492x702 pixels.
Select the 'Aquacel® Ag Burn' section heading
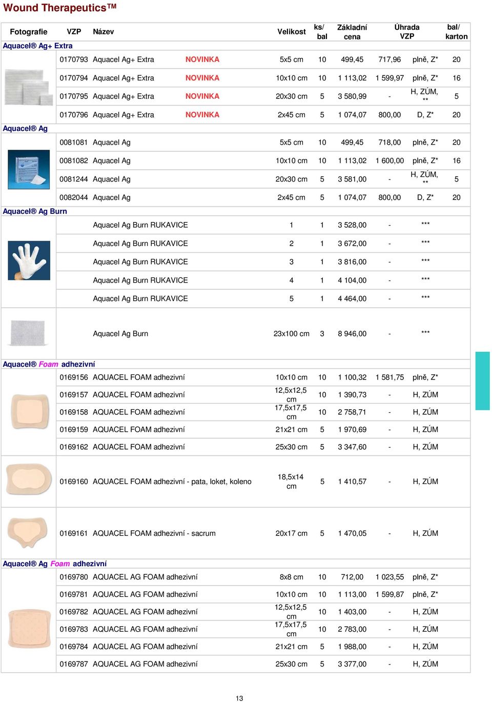pos(35,211)
